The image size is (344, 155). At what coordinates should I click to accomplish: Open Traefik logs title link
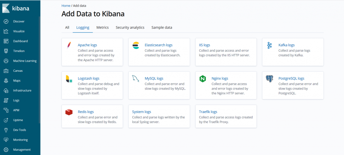(x=208, y=112)
